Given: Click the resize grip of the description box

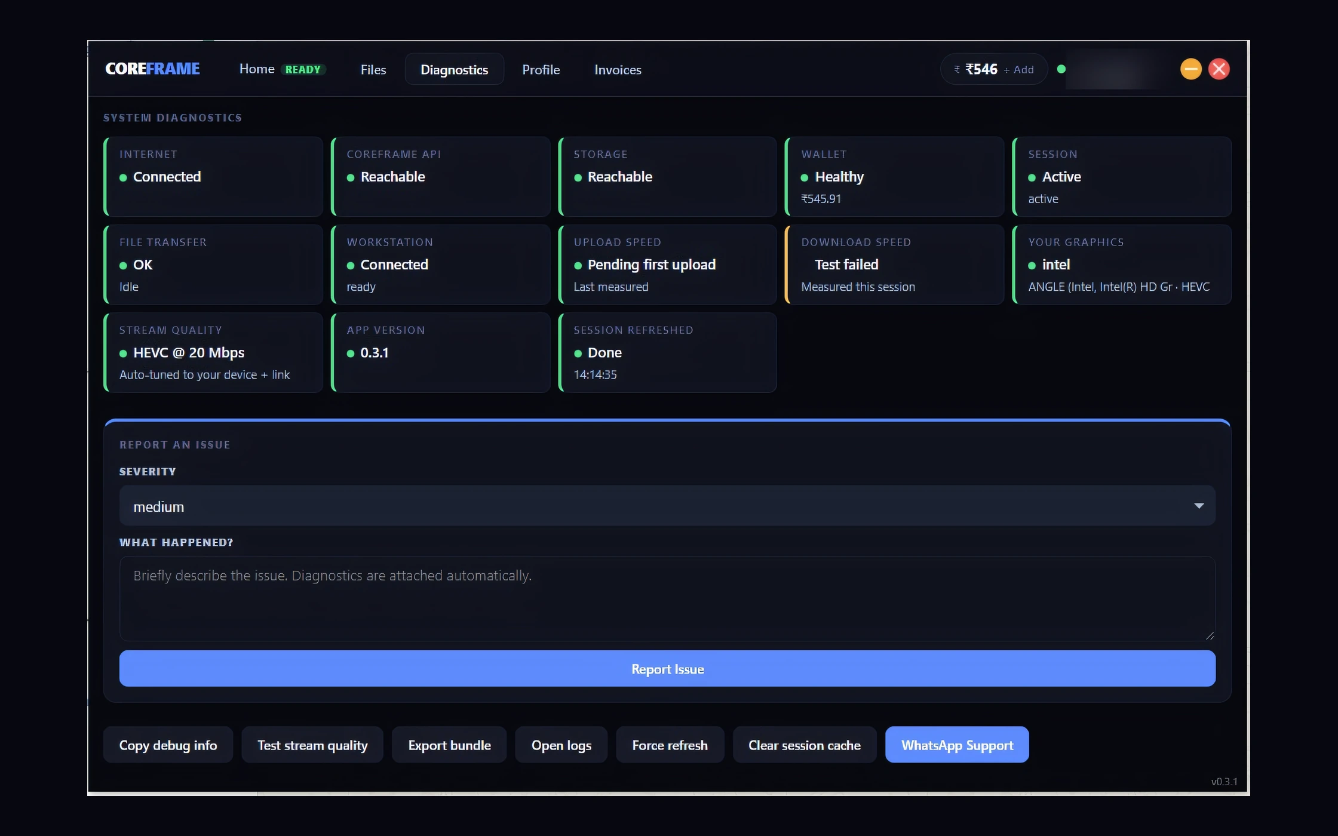Looking at the screenshot, I should [x=1210, y=635].
